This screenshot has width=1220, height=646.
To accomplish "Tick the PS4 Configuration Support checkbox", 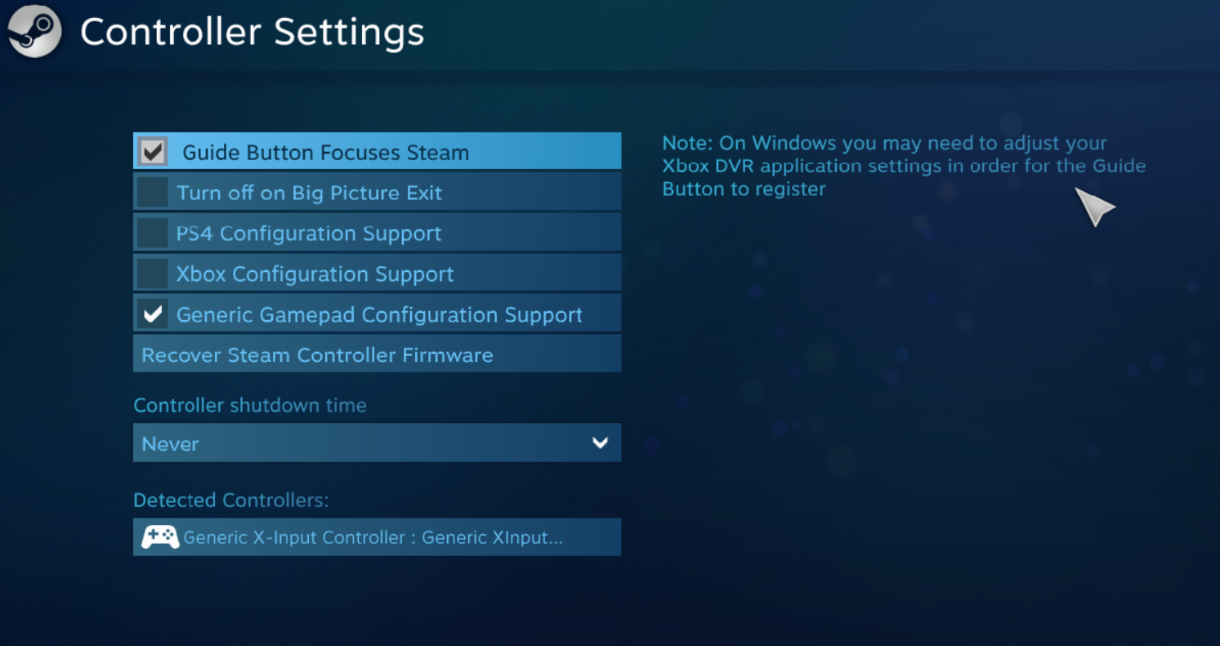I will (x=153, y=234).
